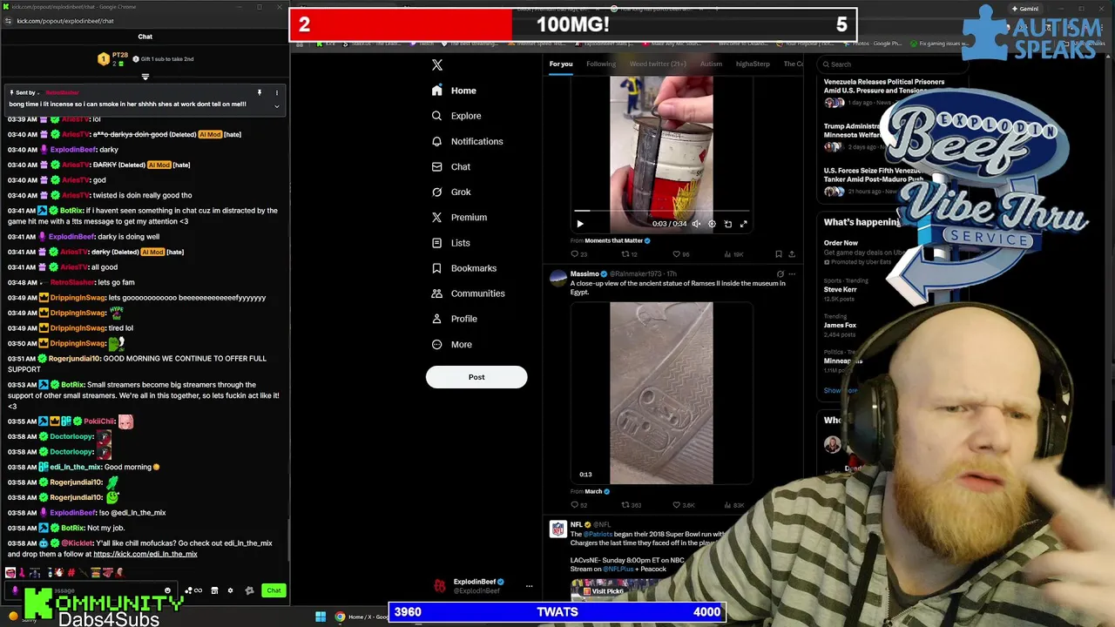Play the Ramses II statue video
1115x627 pixels.
tap(661, 393)
